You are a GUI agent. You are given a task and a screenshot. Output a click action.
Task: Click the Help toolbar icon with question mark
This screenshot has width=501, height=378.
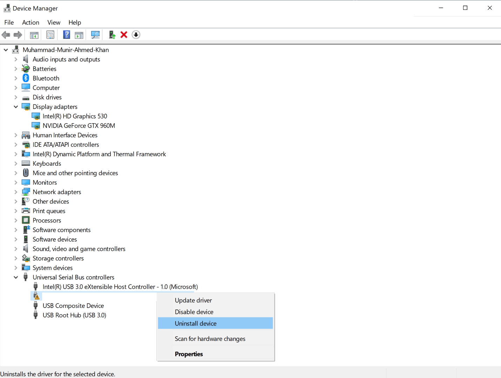pyautogui.click(x=66, y=35)
